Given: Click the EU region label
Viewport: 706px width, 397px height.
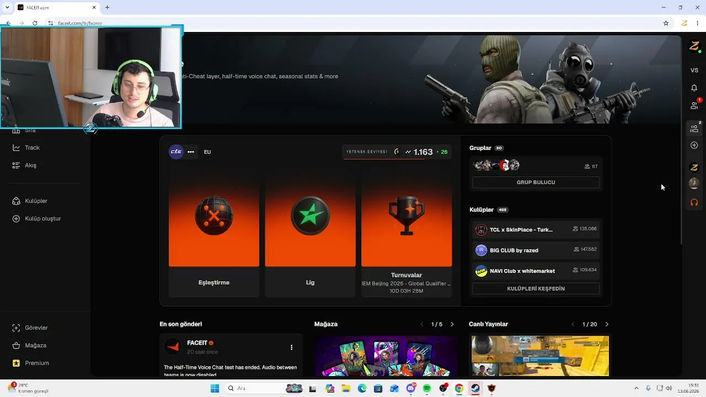Looking at the screenshot, I should (x=207, y=152).
